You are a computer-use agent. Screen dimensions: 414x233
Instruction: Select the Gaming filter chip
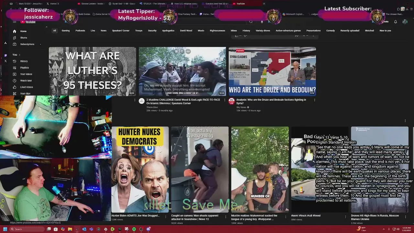point(66,31)
